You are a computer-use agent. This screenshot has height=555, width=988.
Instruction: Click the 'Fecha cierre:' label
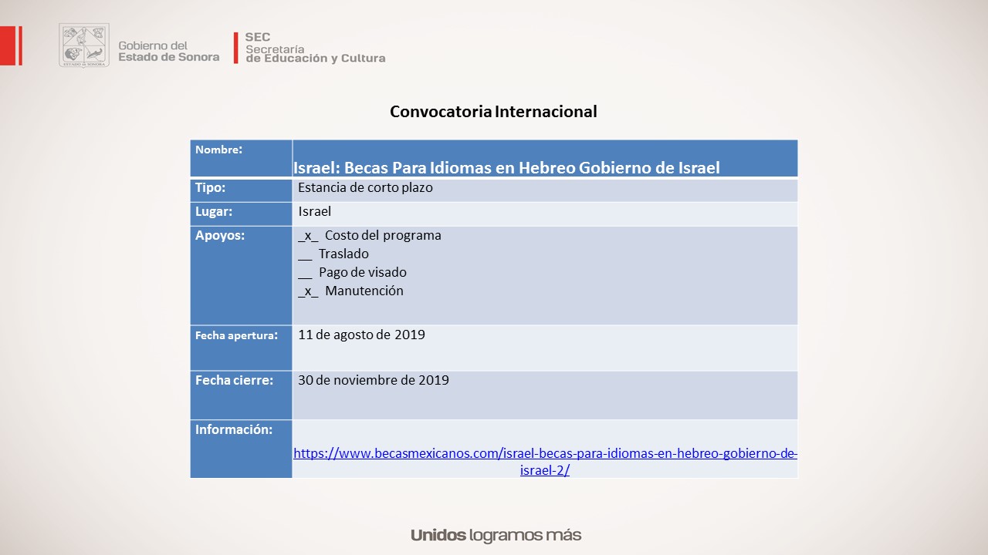pos(234,380)
